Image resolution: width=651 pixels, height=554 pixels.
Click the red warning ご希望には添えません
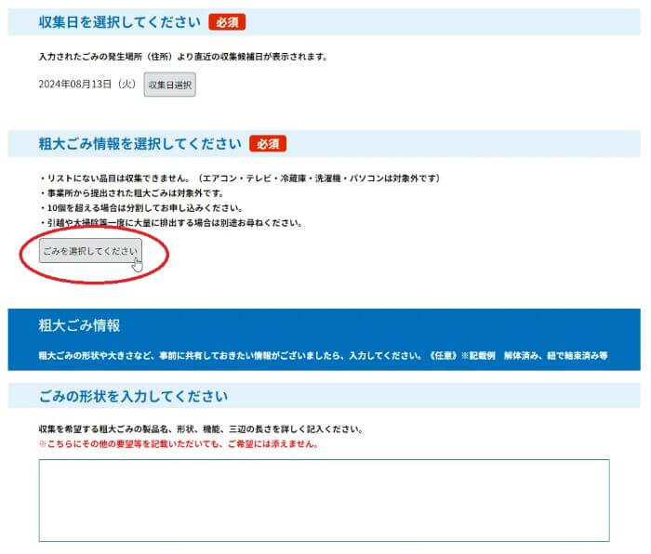click(x=179, y=444)
